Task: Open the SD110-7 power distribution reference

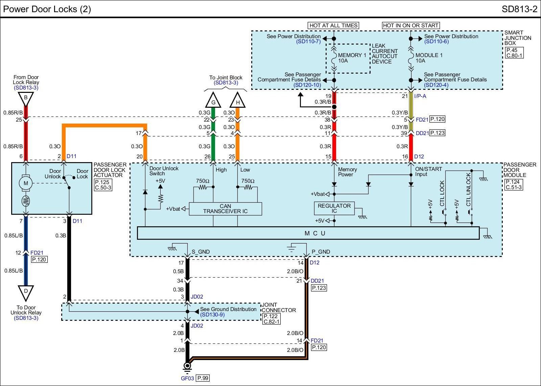Action: click(x=308, y=42)
